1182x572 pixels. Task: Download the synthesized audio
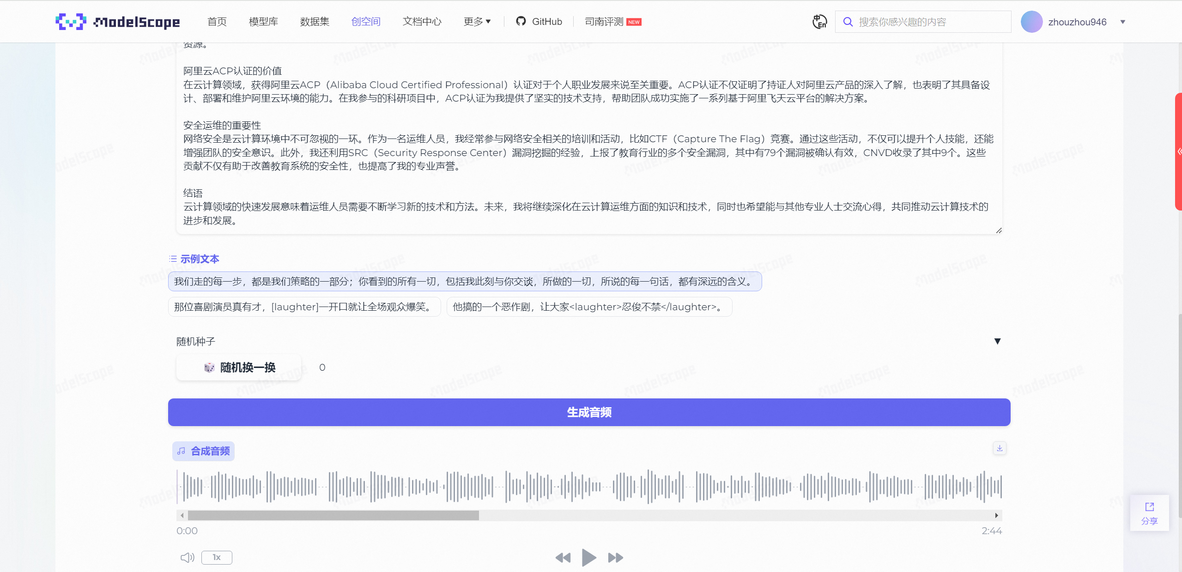coord(999,447)
